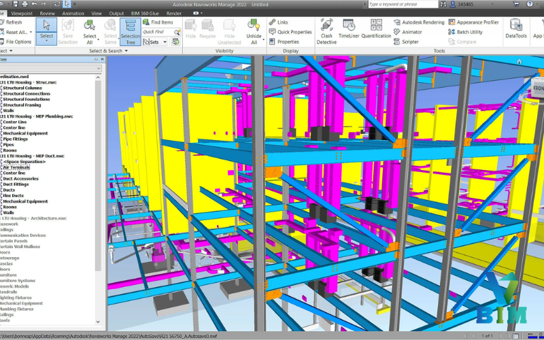Toggle the Selection Tree panel button
Screen dimensions: 544x340
(131, 32)
